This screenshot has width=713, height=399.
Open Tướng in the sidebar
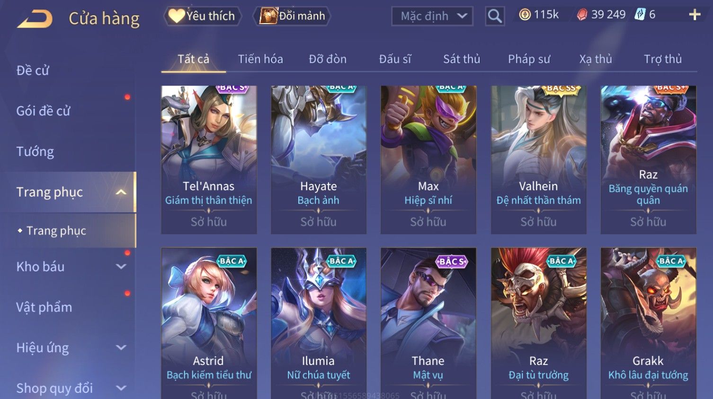click(35, 152)
